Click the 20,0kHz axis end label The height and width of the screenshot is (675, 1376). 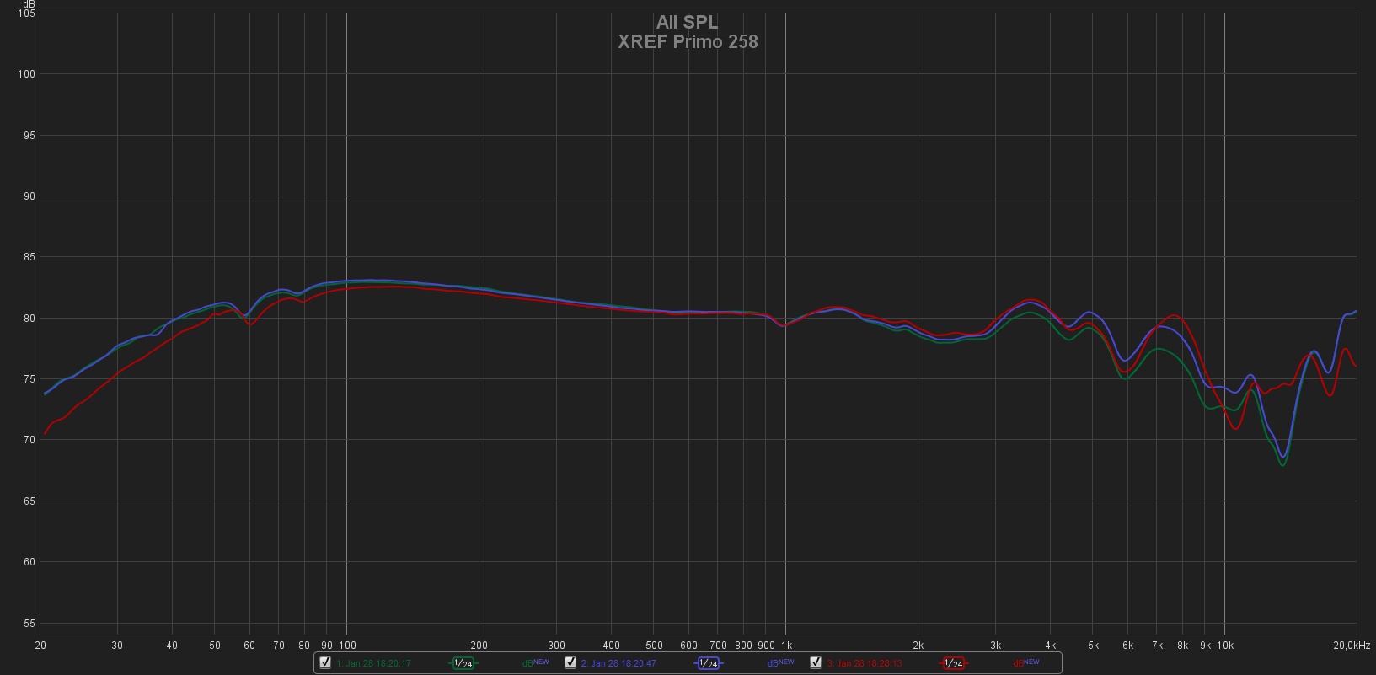click(x=1352, y=646)
